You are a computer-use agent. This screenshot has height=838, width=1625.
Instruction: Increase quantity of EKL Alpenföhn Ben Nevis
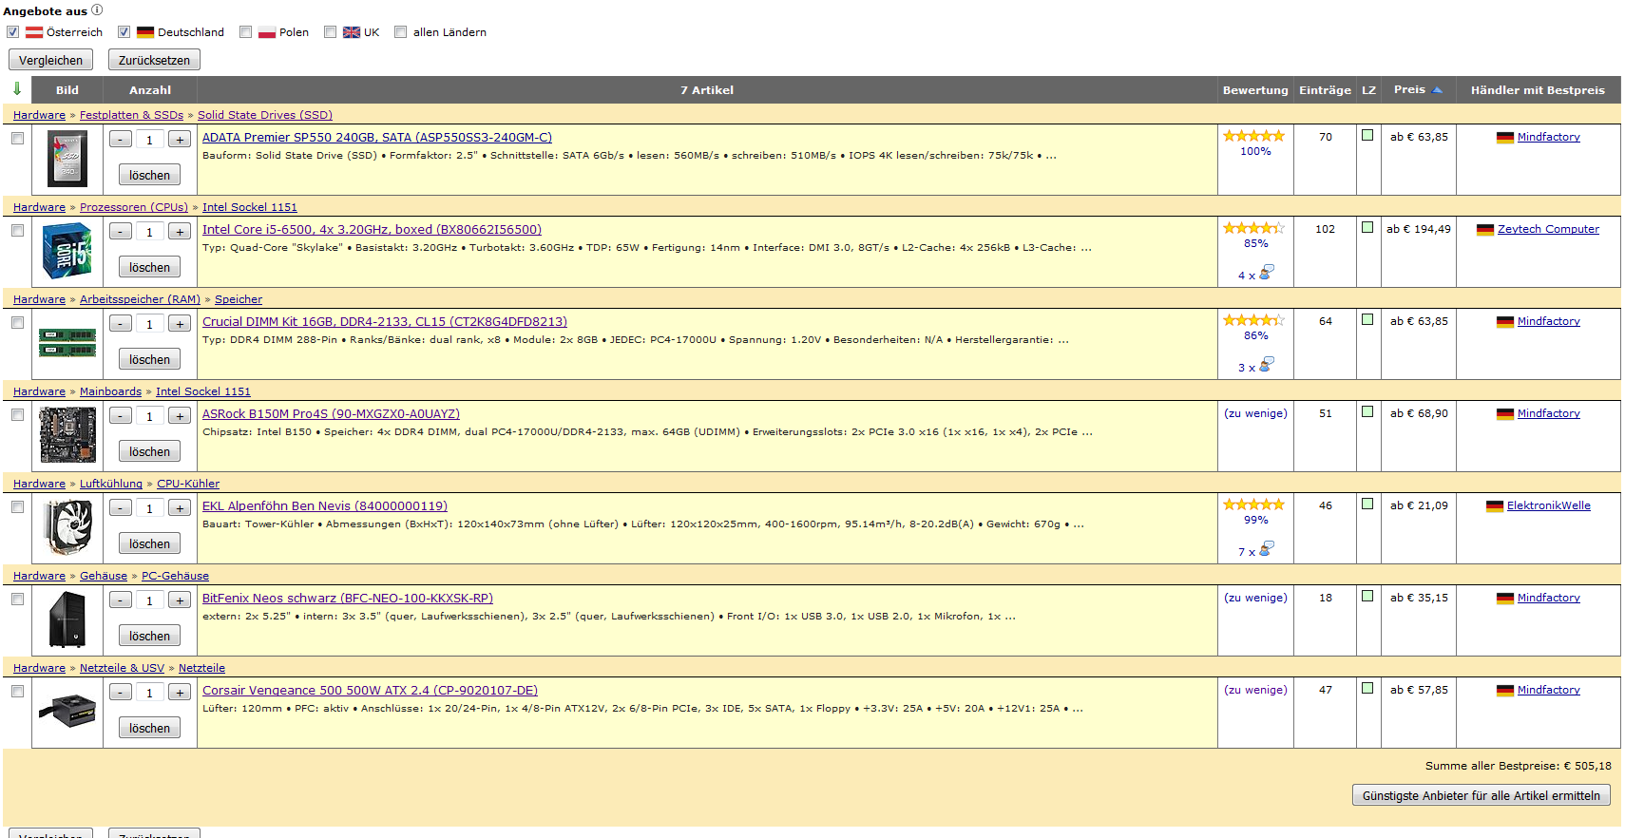(180, 508)
